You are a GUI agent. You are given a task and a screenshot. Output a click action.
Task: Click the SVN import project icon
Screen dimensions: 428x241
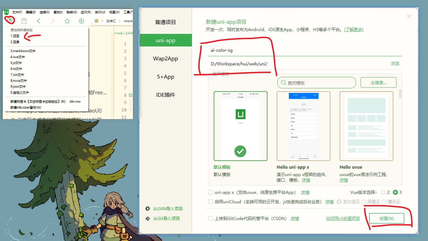[x=147, y=209]
